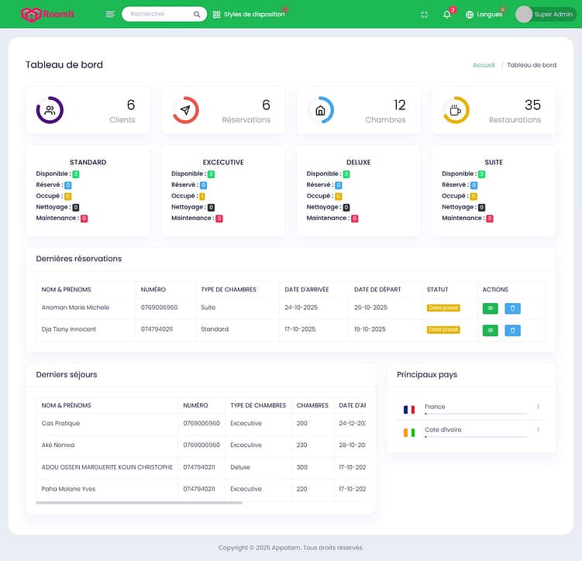The height and width of the screenshot is (561, 582).
Task: Click CHAMBRES column header in Derniers séjours
Action: pyautogui.click(x=312, y=405)
